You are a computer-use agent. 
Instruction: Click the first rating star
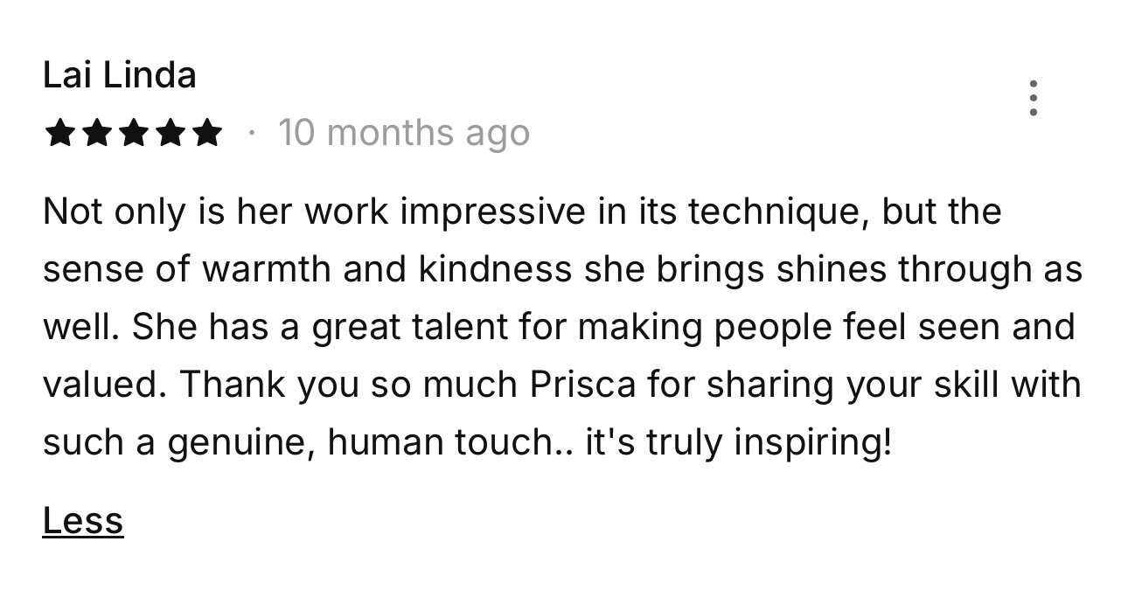click(x=59, y=134)
